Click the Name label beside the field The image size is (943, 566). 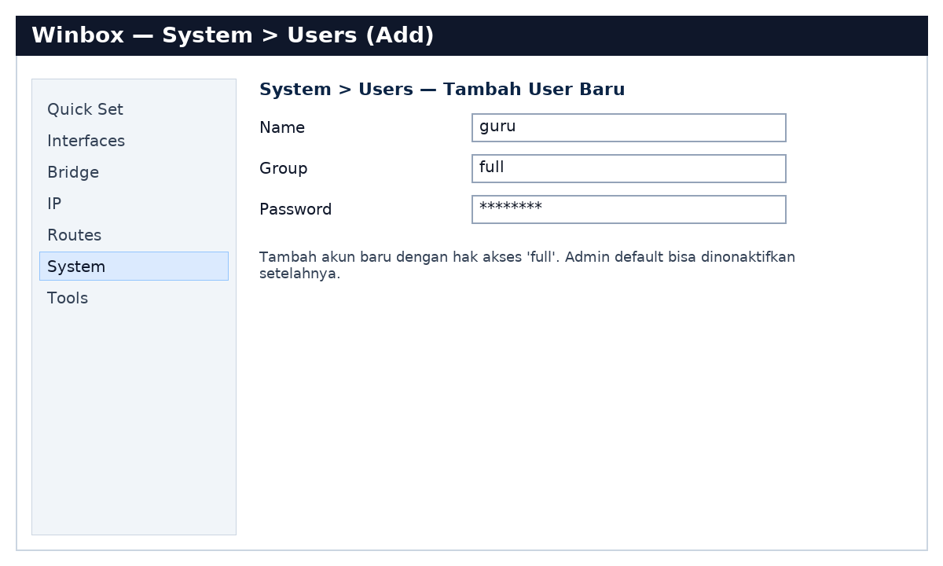pos(282,127)
